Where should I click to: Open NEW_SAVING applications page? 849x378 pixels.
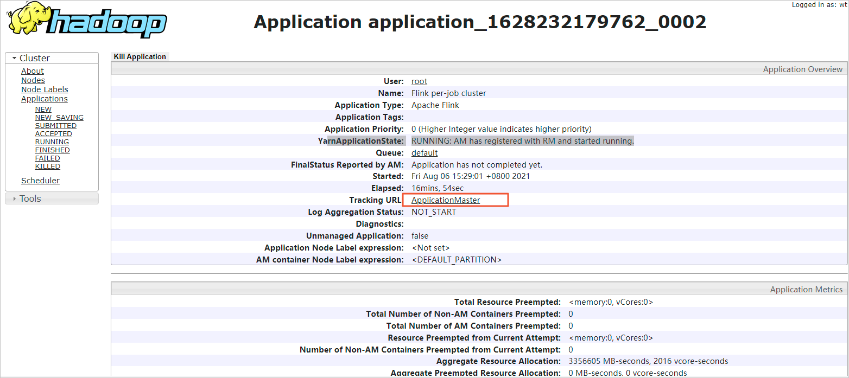coord(59,117)
